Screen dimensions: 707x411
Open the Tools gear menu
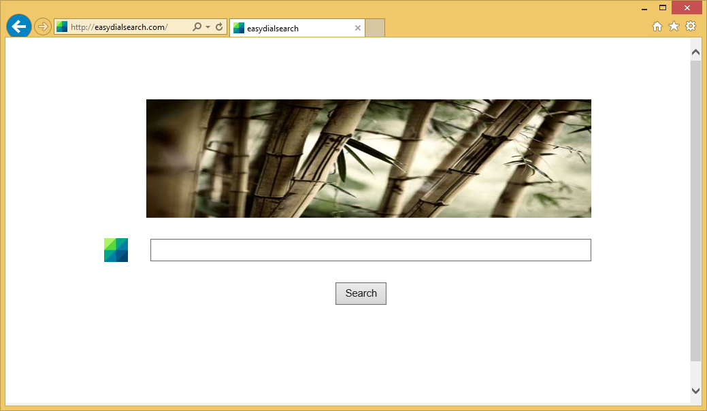(x=690, y=26)
